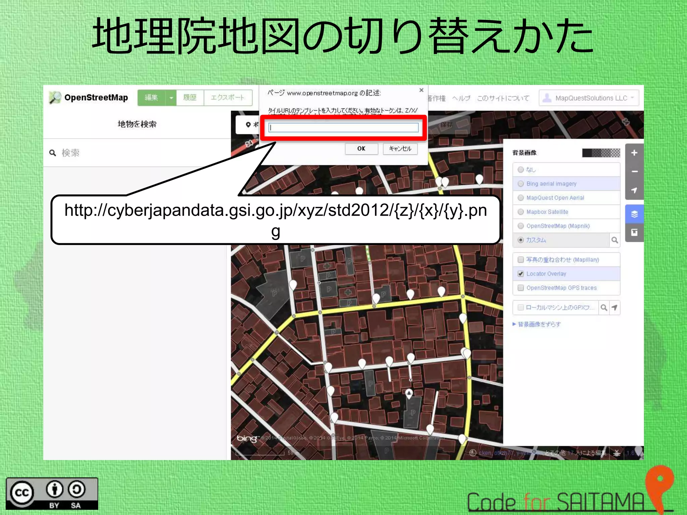The width and height of the screenshot is (687, 515).
Task: Open the background layers stack icon
Action: click(x=634, y=214)
